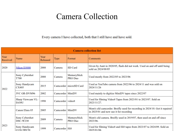Screen dimensions: 174x131
Task: Click the 'video8' format cell
Action: point(77,101)
